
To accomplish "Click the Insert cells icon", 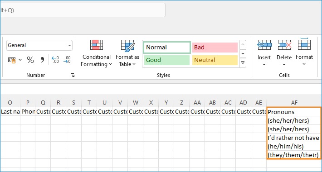I will click(264, 45).
